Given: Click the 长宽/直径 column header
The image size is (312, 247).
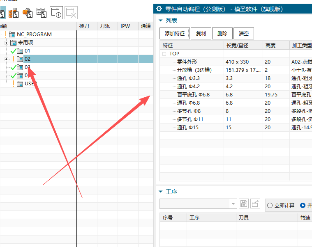Looking at the screenshot, I should click(243, 46).
